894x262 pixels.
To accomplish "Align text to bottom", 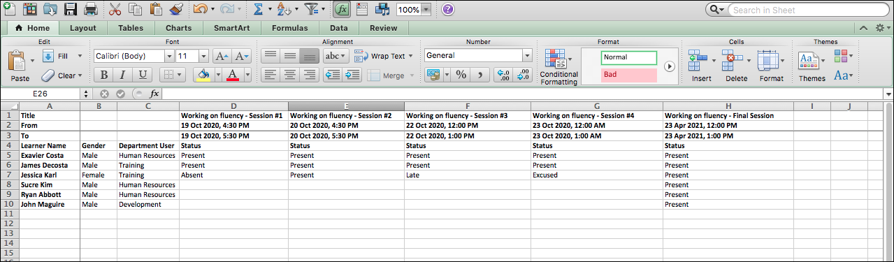I will click(309, 56).
